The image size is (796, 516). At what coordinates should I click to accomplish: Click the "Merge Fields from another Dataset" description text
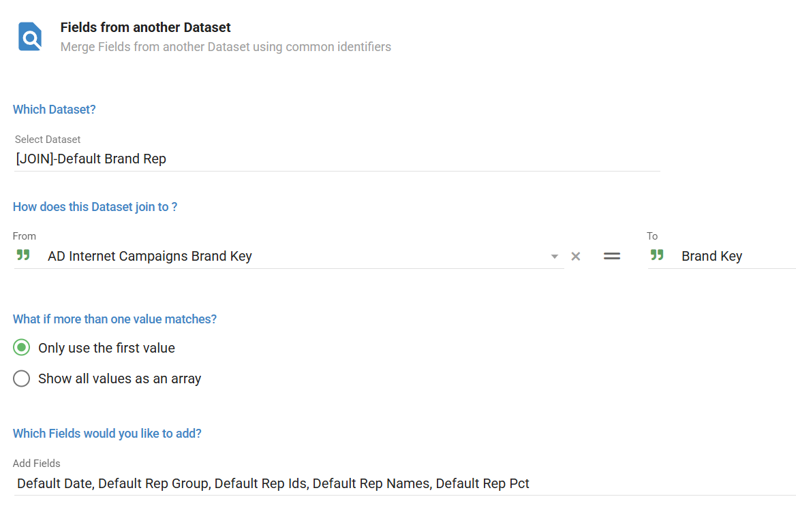click(x=226, y=47)
